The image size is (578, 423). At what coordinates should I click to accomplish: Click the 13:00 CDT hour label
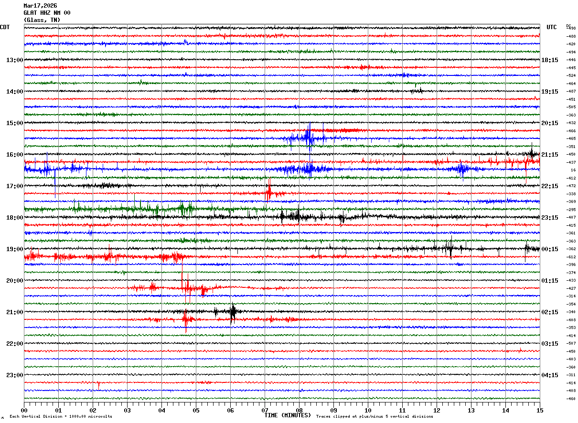(x=14, y=60)
